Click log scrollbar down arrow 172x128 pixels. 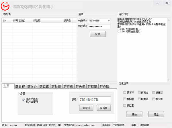point(169,80)
